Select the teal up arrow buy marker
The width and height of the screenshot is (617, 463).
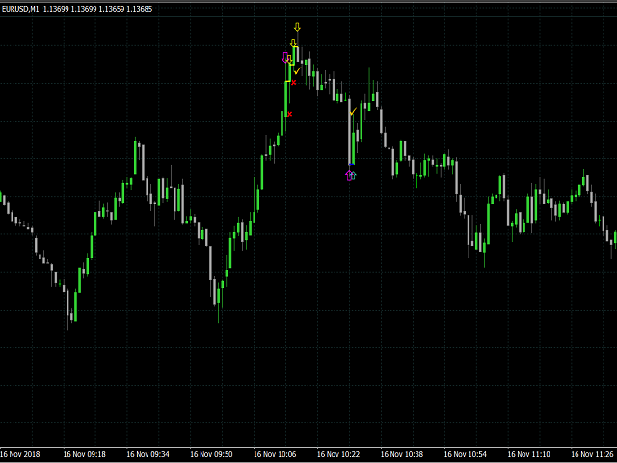353,176
